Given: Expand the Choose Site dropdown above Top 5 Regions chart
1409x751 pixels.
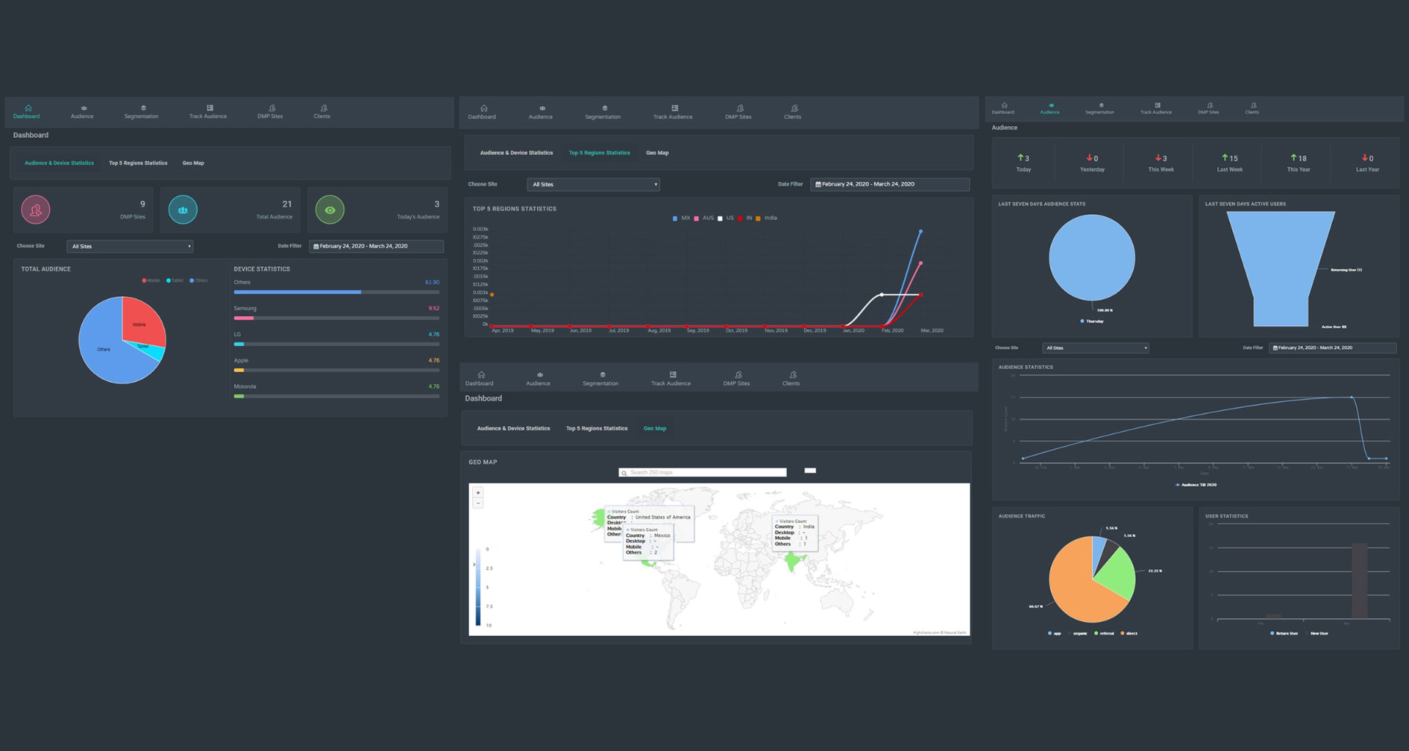Looking at the screenshot, I should click(x=593, y=185).
